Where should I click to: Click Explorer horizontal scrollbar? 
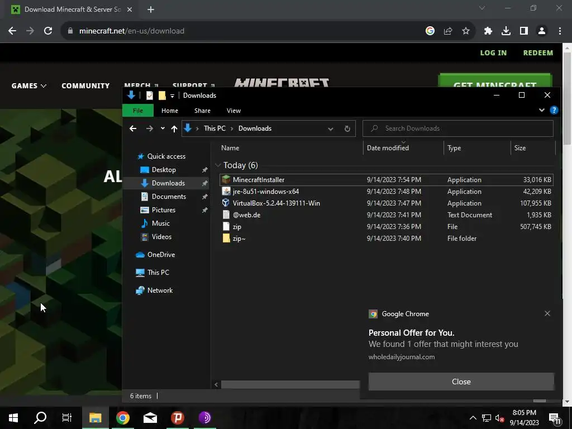(290, 384)
